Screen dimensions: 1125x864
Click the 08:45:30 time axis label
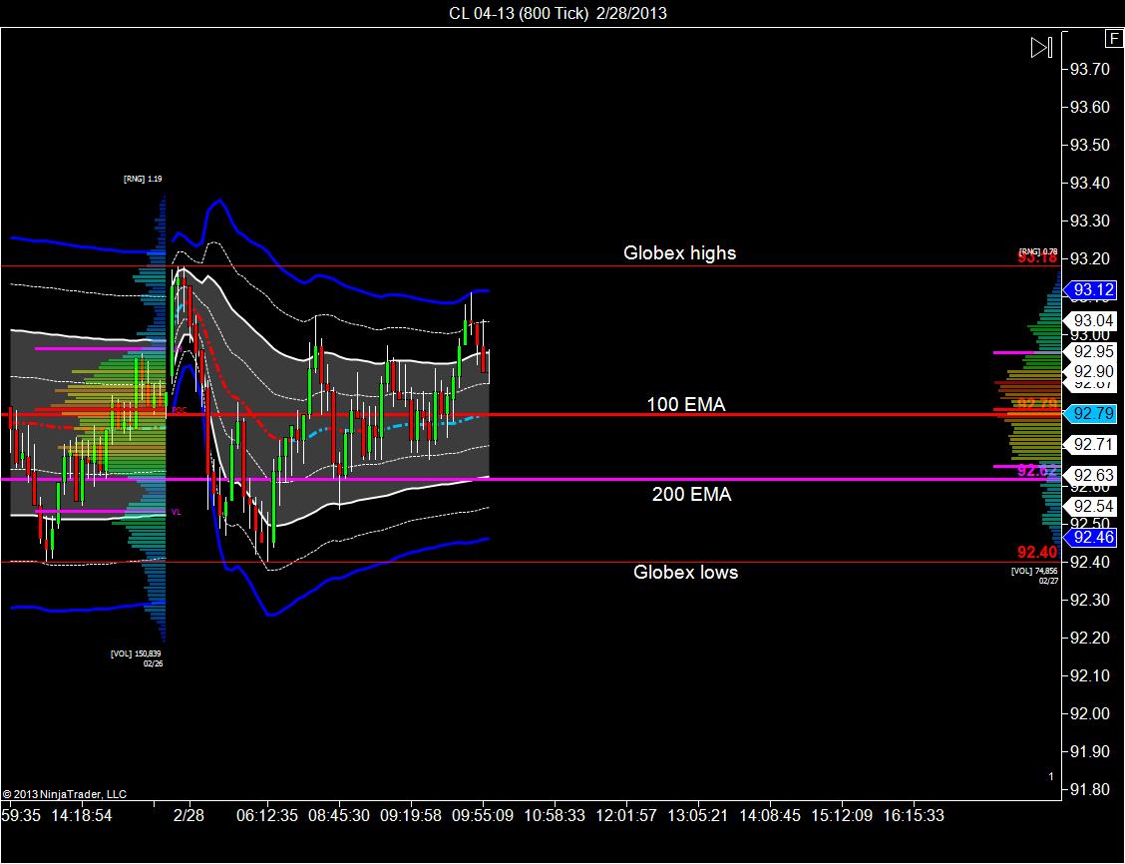(x=339, y=816)
